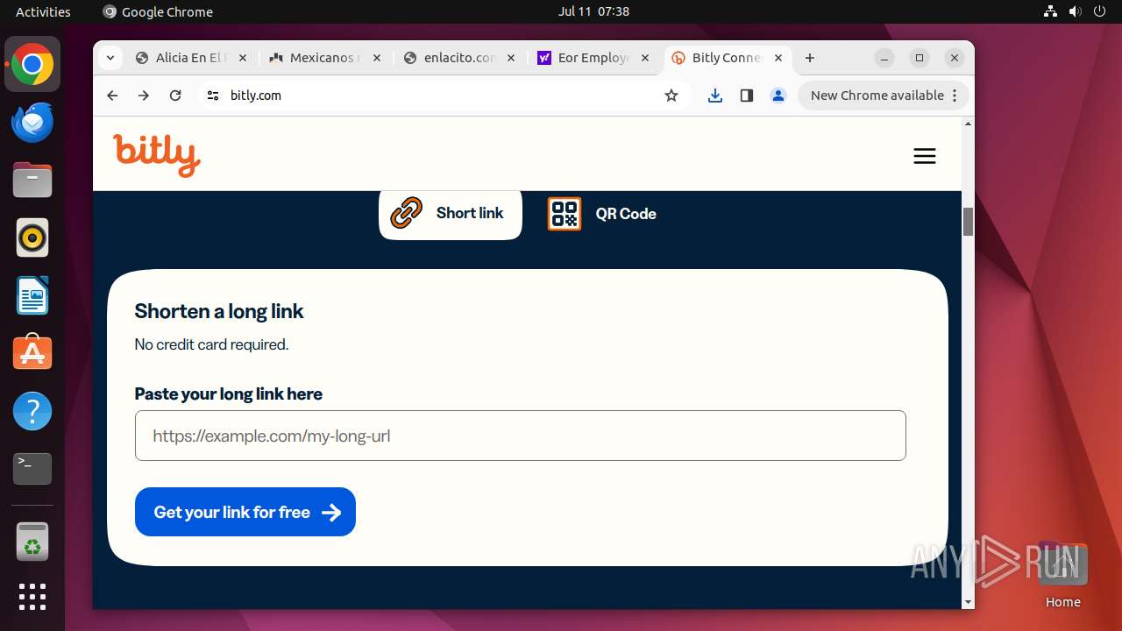The width and height of the screenshot is (1122, 631).
Task: Click the page vertical scrollbar thumb
Action: point(968,222)
